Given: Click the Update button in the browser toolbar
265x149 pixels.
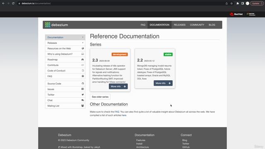Looking at the screenshot, I should click(257, 3).
